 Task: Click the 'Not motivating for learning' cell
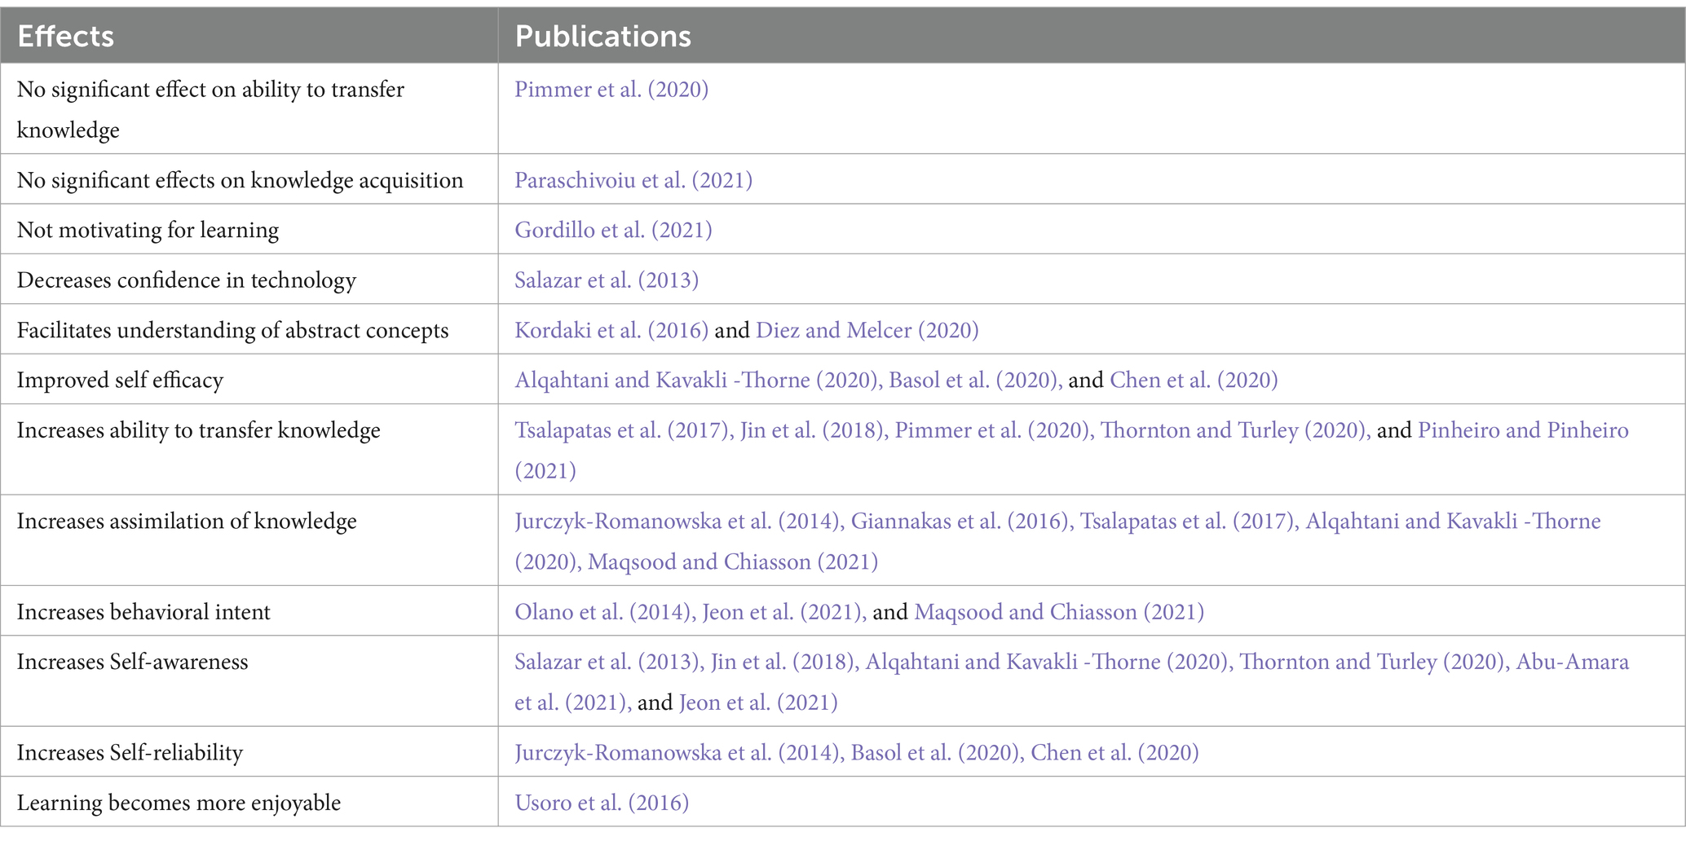(x=249, y=231)
